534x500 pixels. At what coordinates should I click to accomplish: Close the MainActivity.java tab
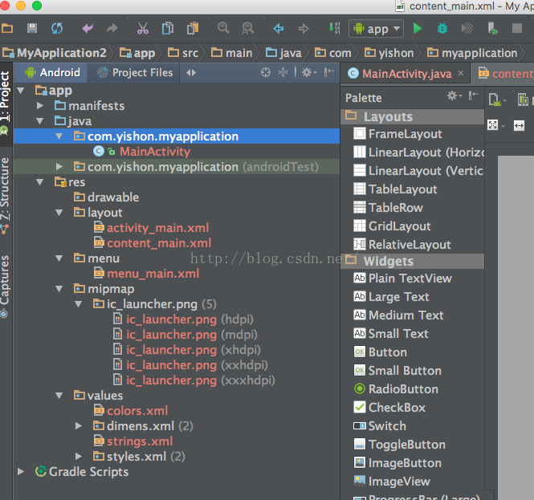point(460,73)
